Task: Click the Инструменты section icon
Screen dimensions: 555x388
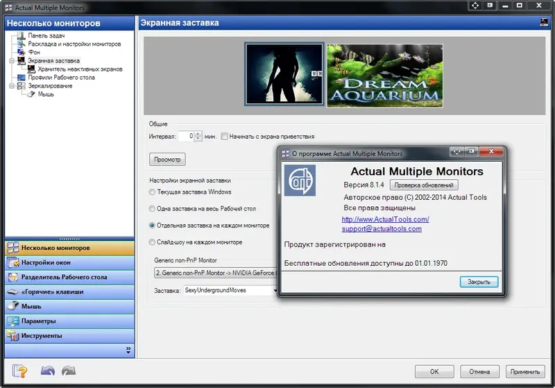Action: click(13, 336)
